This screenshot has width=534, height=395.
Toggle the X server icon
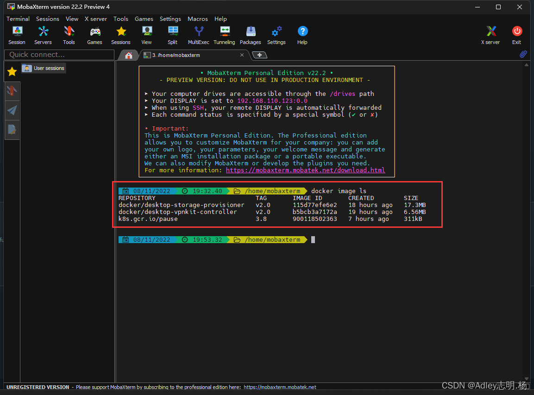pyautogui.click(x=490, y=35)
